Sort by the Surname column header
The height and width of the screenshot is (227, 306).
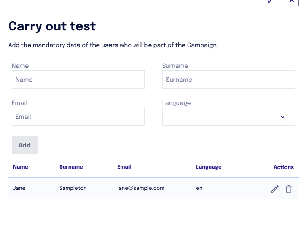71,167
